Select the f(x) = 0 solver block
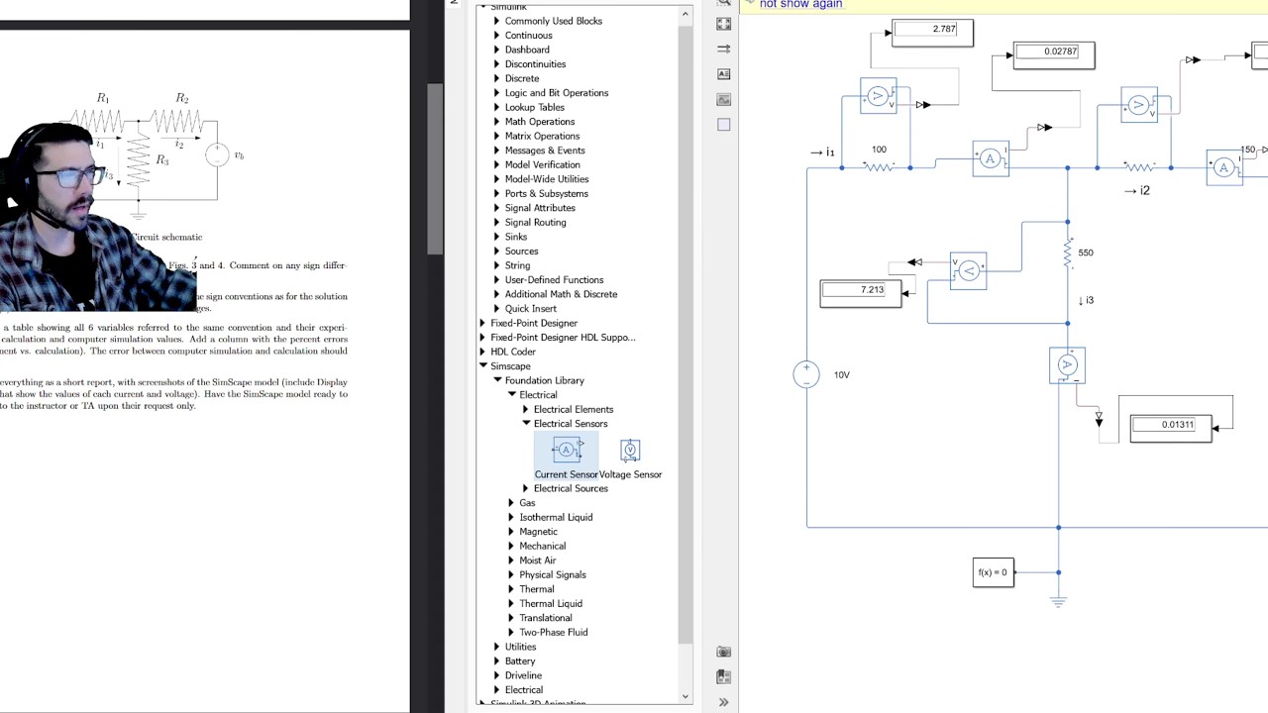 993,572
